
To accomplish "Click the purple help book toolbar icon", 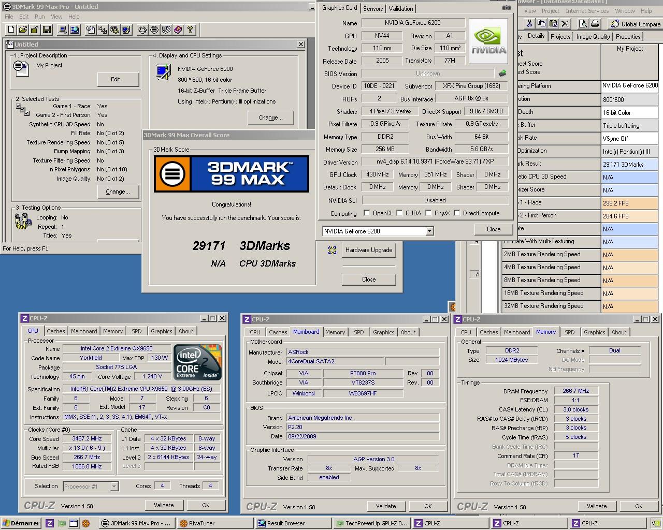I will (x=178, y=30).
